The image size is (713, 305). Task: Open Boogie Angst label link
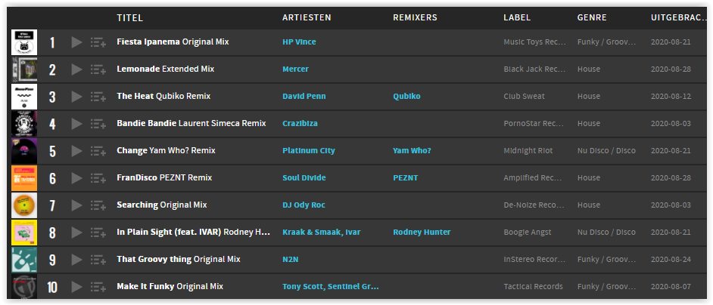coord(528,233)
